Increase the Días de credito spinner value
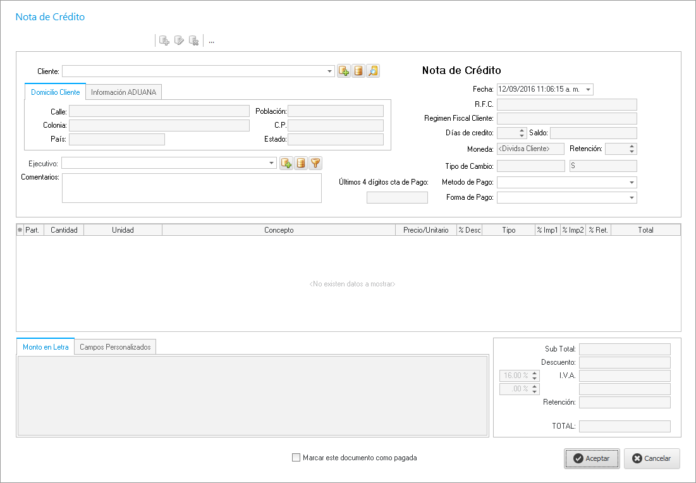The height and width of the screenshot is (483, 696). tap(522, 130)
